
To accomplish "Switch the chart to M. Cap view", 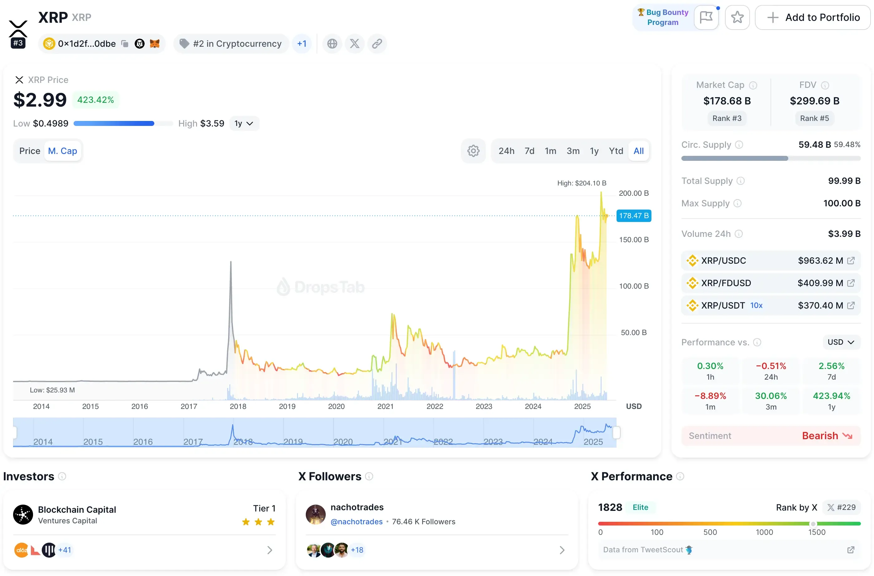I will pyautogui.click(x=63, y=151).
